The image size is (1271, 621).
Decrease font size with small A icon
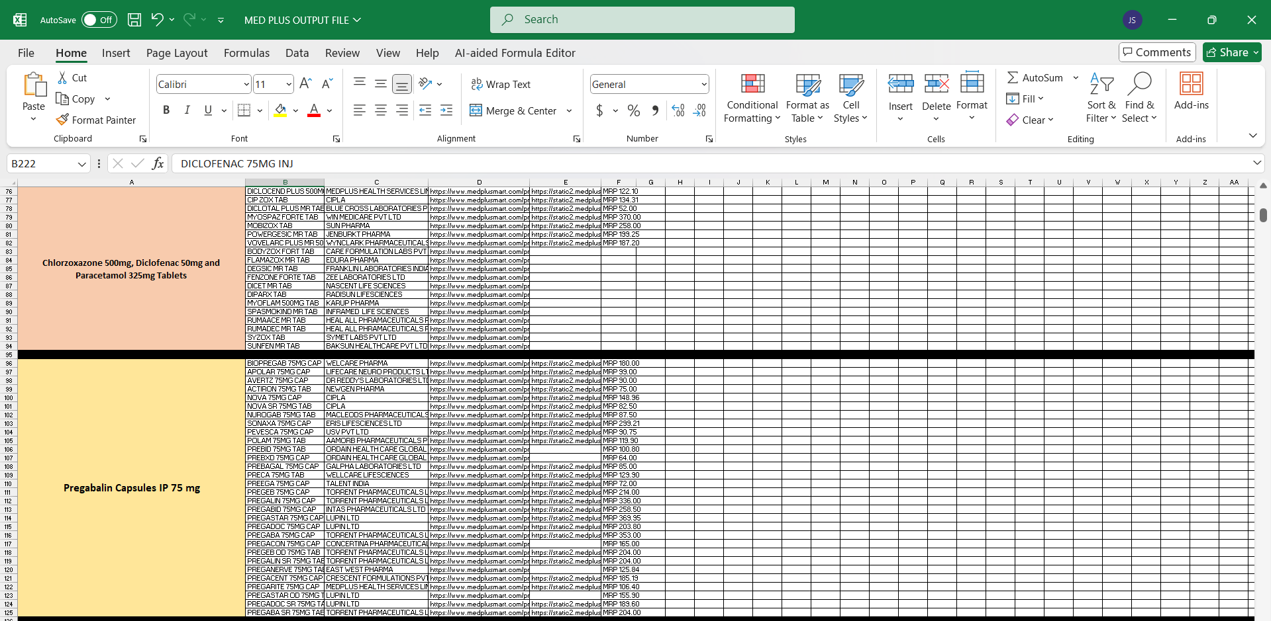coord(327,83)
